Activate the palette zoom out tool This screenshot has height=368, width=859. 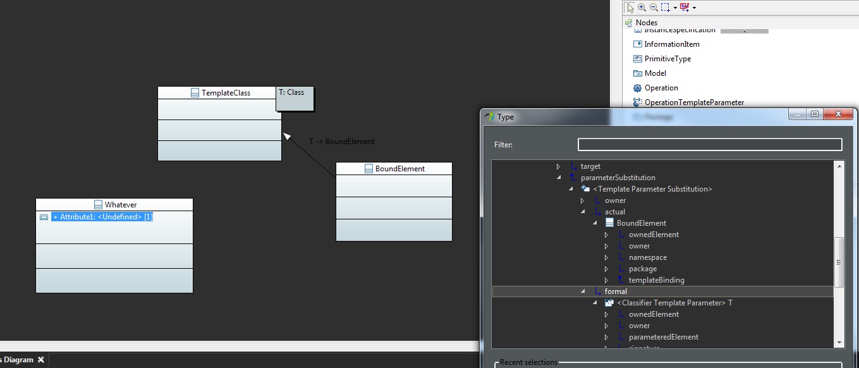click(x=654, y=8)
